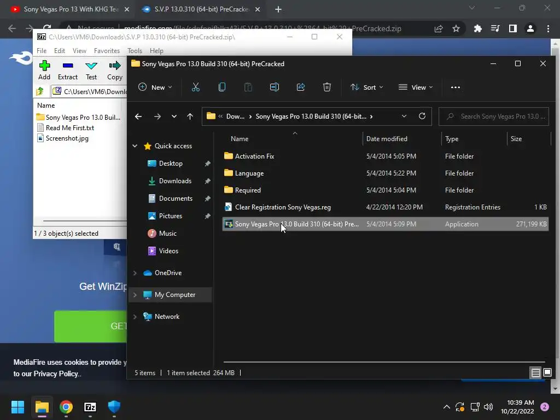Image resolution: width=560 pixels, height=420 pixels.
Task: Select Music in navigation pane
Action: pos(167,233)
